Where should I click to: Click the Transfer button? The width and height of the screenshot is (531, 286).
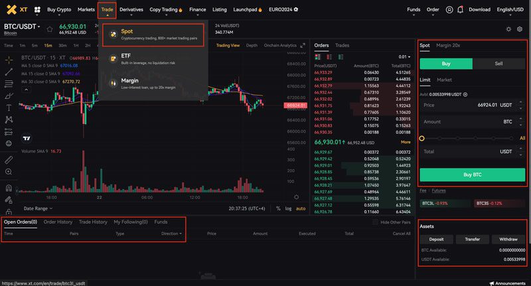tap(473, 240)
